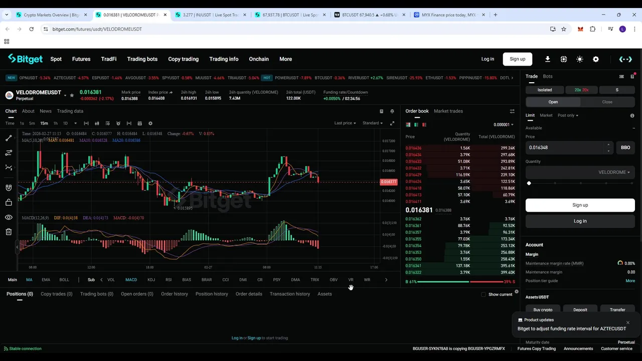Switch to Bots tab

548,77
